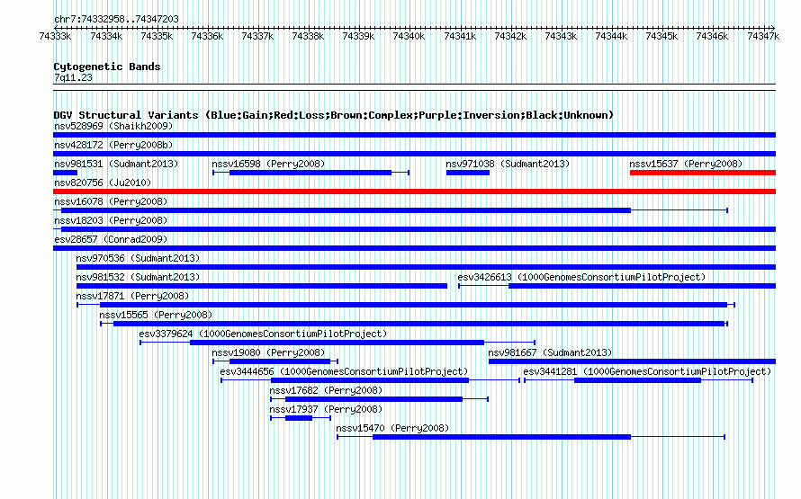Click the nsv528969 (Shaikh2009) variant label
801x499 pixels.
click(x=113, y=126)
